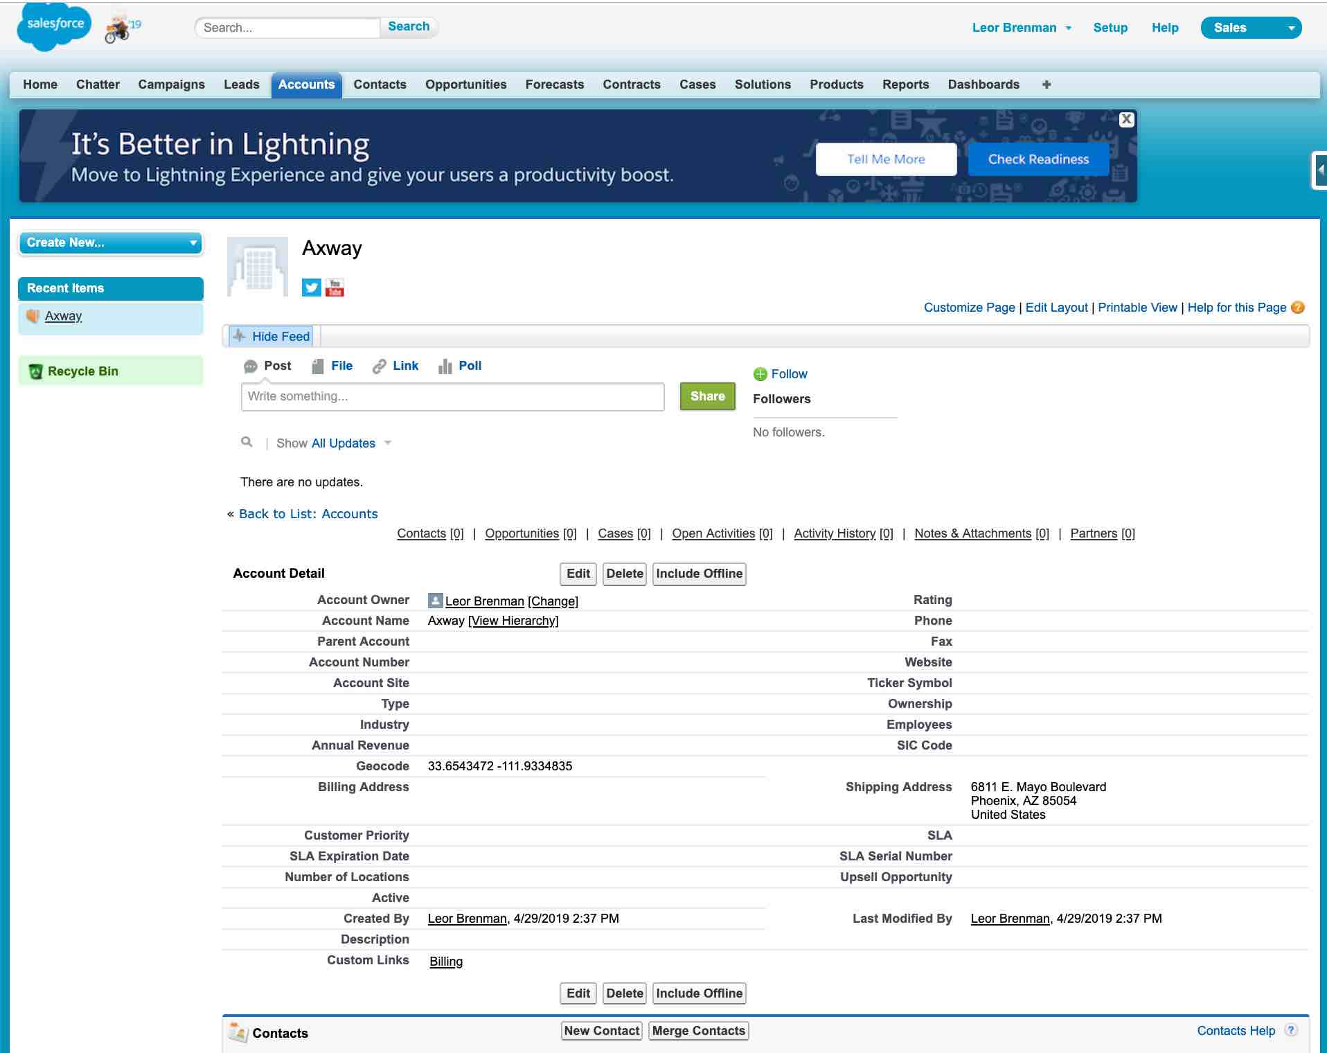
Task: Click the green Follow plus icon
Action: point(760,374)
